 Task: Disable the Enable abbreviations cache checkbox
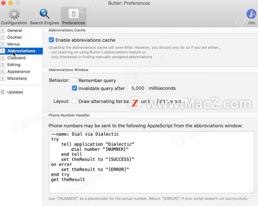pos(51,40)
